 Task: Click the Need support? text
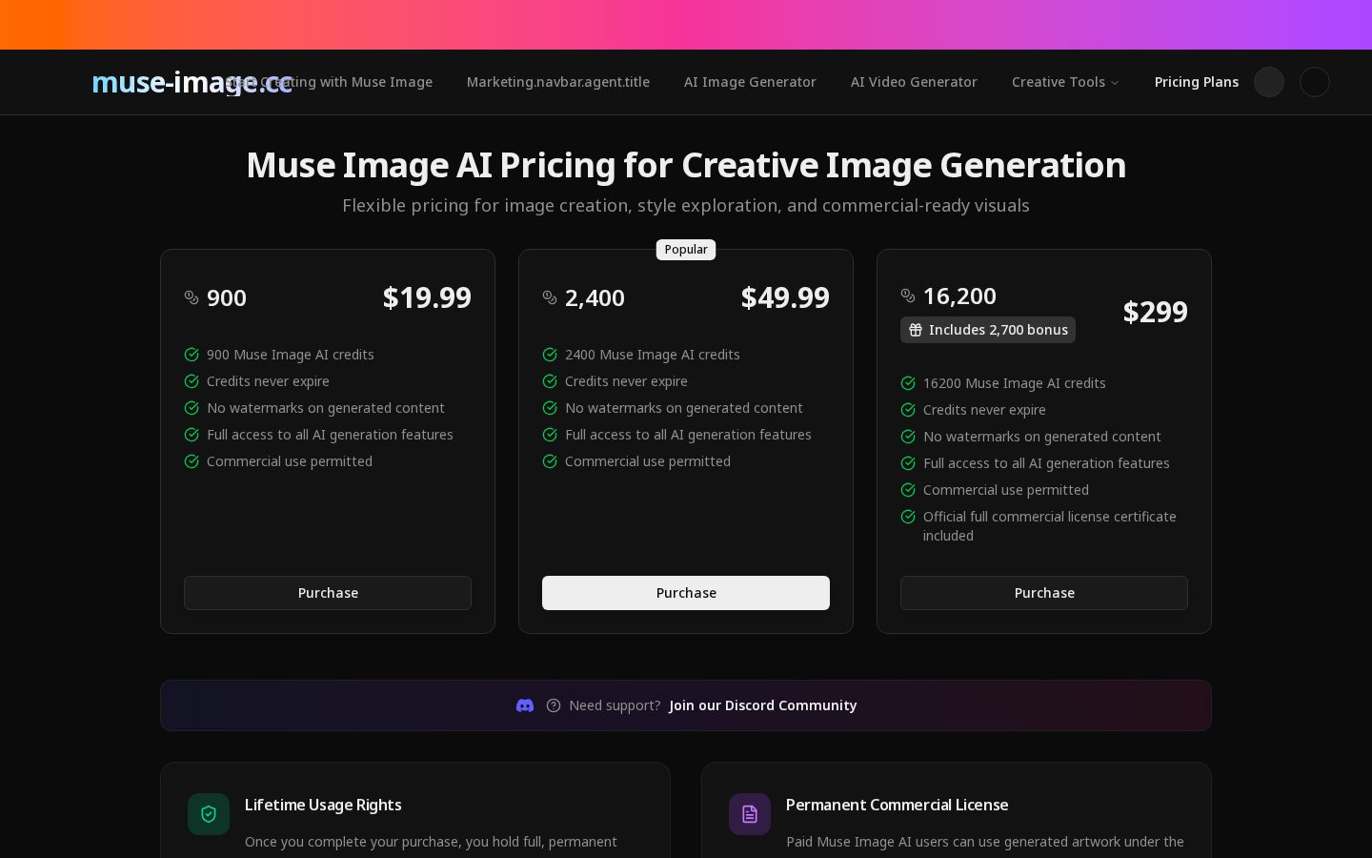615,705
